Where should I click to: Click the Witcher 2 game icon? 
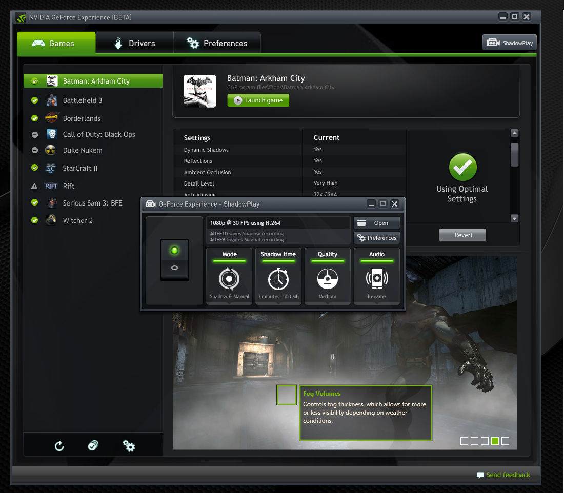(x=51, y=220)
